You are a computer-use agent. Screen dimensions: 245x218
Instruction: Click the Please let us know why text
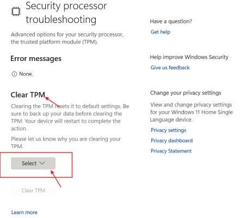[66, 143]
